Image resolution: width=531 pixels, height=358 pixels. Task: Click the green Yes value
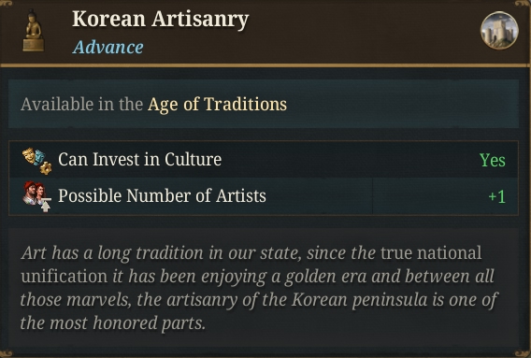pyautogui.click(x=493, y=160)
